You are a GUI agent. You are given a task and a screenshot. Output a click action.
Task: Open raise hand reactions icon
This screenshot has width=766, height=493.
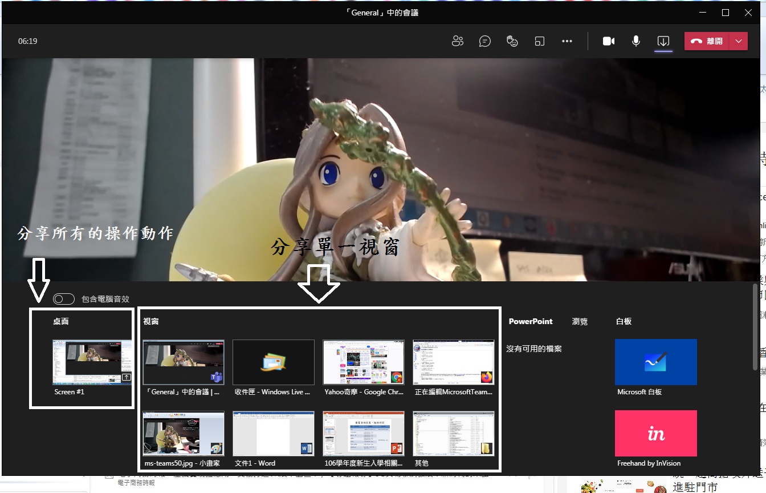512,41
